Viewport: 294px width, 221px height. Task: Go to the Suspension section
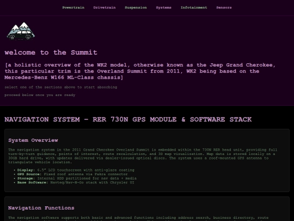click(136, 8)
